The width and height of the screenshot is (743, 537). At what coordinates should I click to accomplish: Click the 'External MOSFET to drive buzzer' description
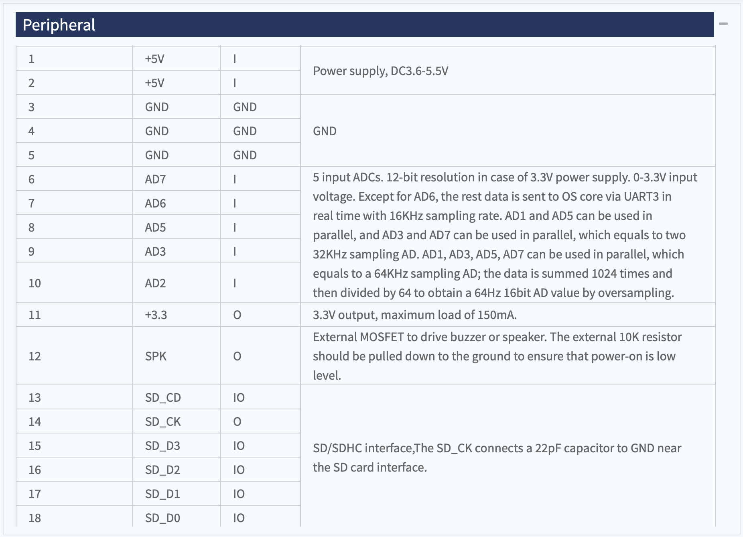tap(497, 356)
